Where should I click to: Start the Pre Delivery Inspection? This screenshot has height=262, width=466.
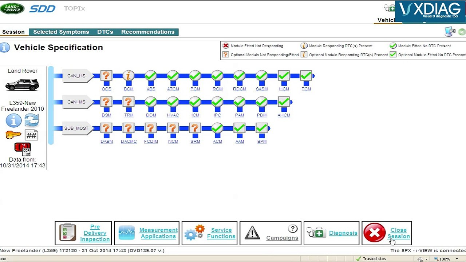pos(83,233)
